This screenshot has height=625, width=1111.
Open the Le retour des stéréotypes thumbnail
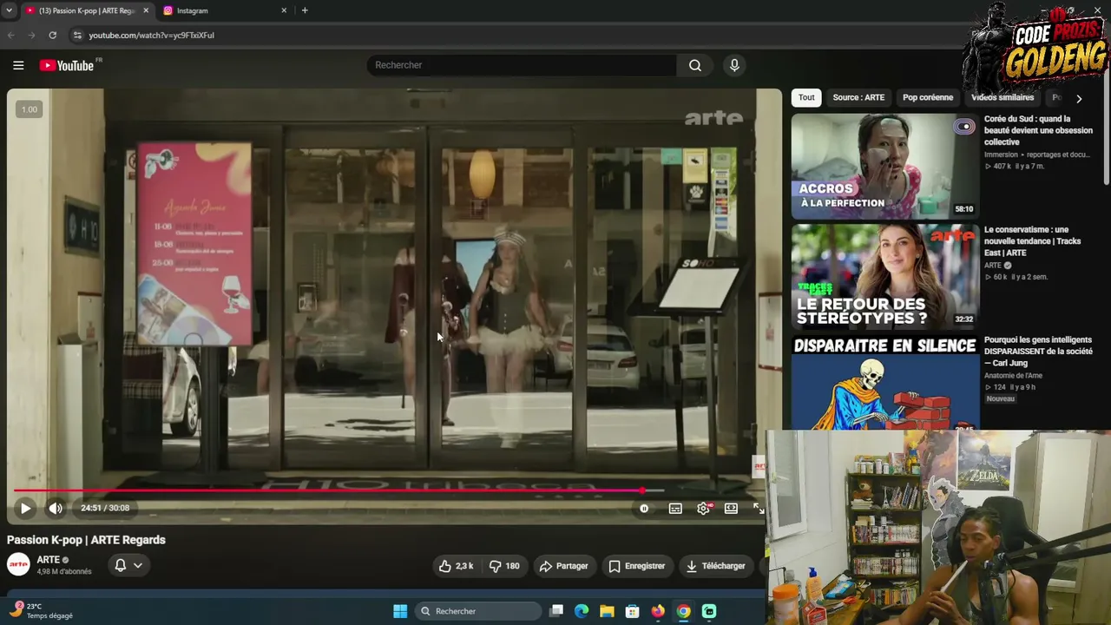(x=884, y=277)
